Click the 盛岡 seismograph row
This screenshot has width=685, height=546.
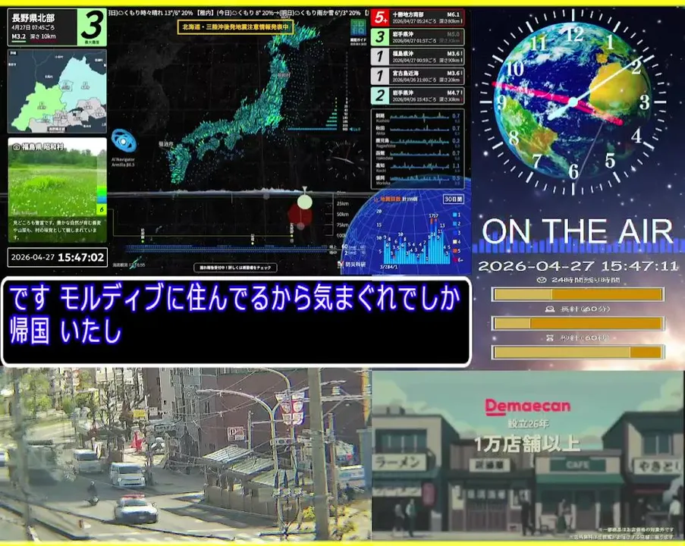point(417,180)
